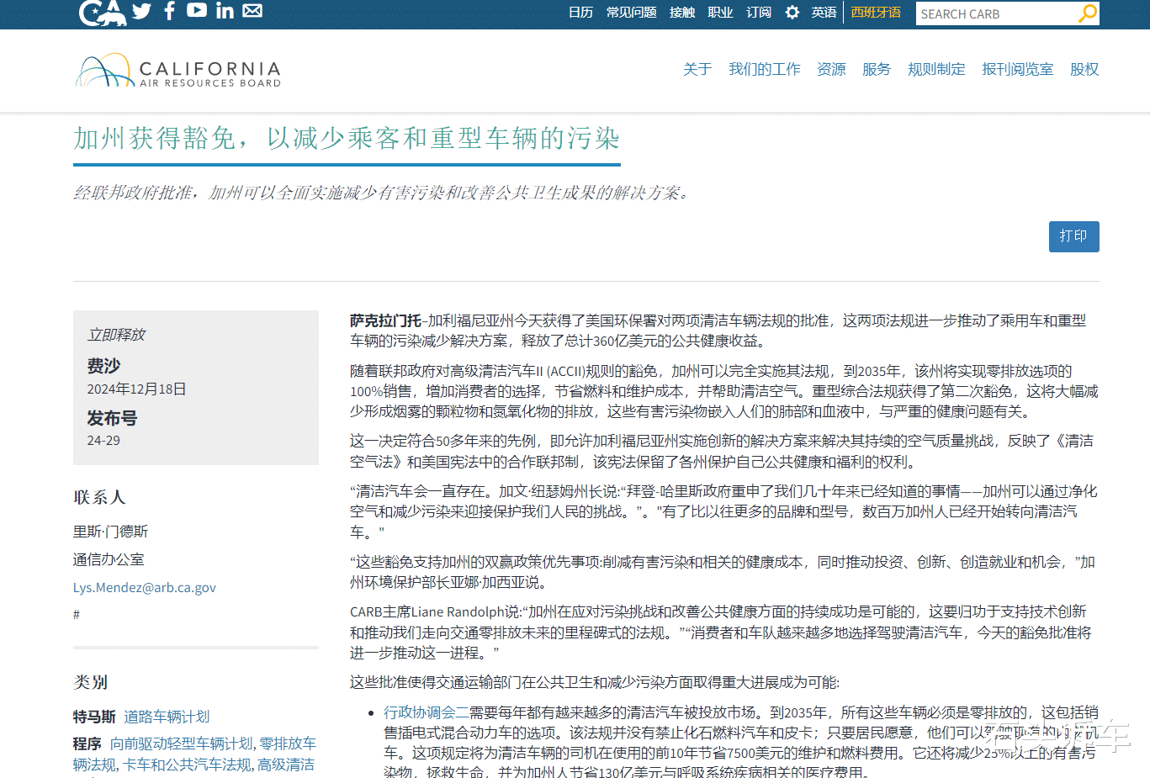1150x778 pixels.
Task: Open the 关于 navigation menu
Action: [697, 69]
